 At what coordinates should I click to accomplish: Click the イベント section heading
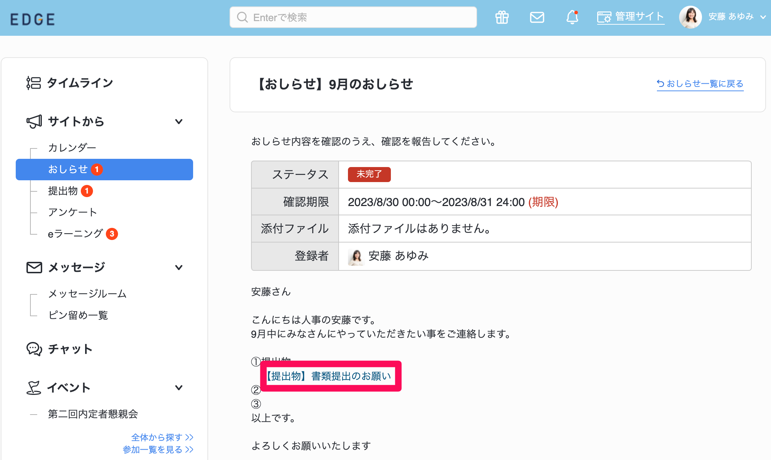(69, 388)
